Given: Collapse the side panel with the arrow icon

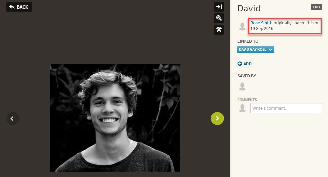Looking at the screenshot, I should click(219, 7).
